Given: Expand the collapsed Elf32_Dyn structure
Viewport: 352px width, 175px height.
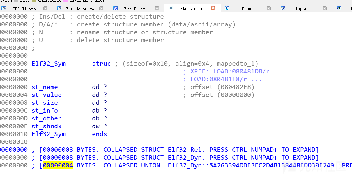Looking at the screenshot, I should (184, 157).
